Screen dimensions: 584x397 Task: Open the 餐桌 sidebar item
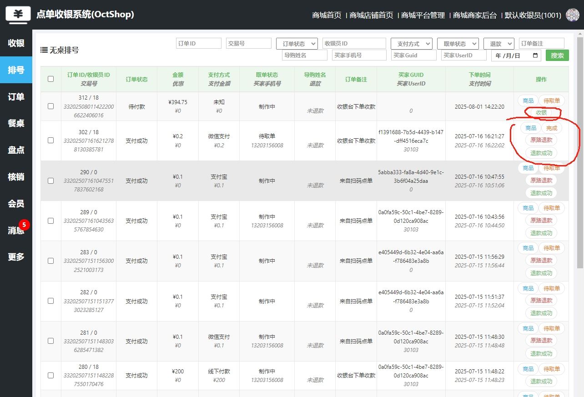[16, 123]
